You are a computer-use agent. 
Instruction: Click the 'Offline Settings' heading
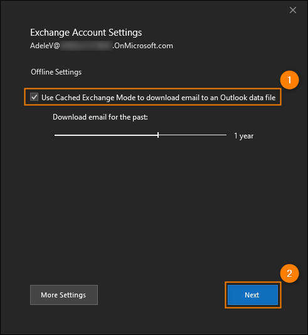click(x=56, y=72)
